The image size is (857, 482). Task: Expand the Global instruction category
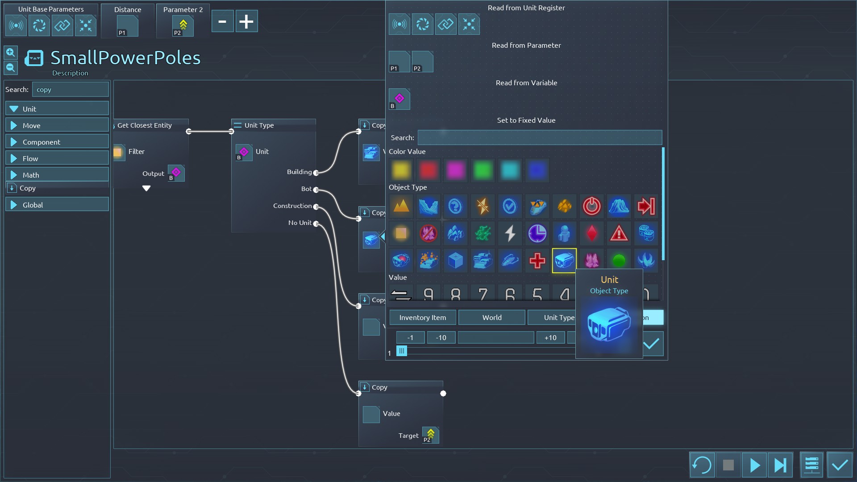pos(57,205)
